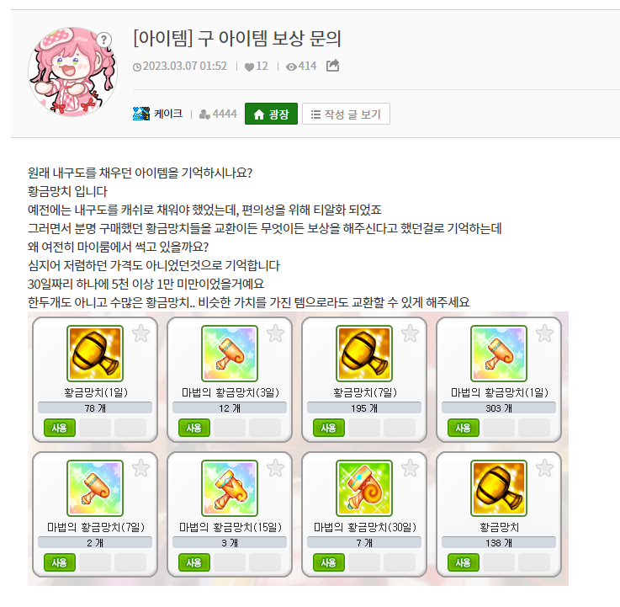
Task: Click the friends count 4444 icon
Action: pos(204,114)
